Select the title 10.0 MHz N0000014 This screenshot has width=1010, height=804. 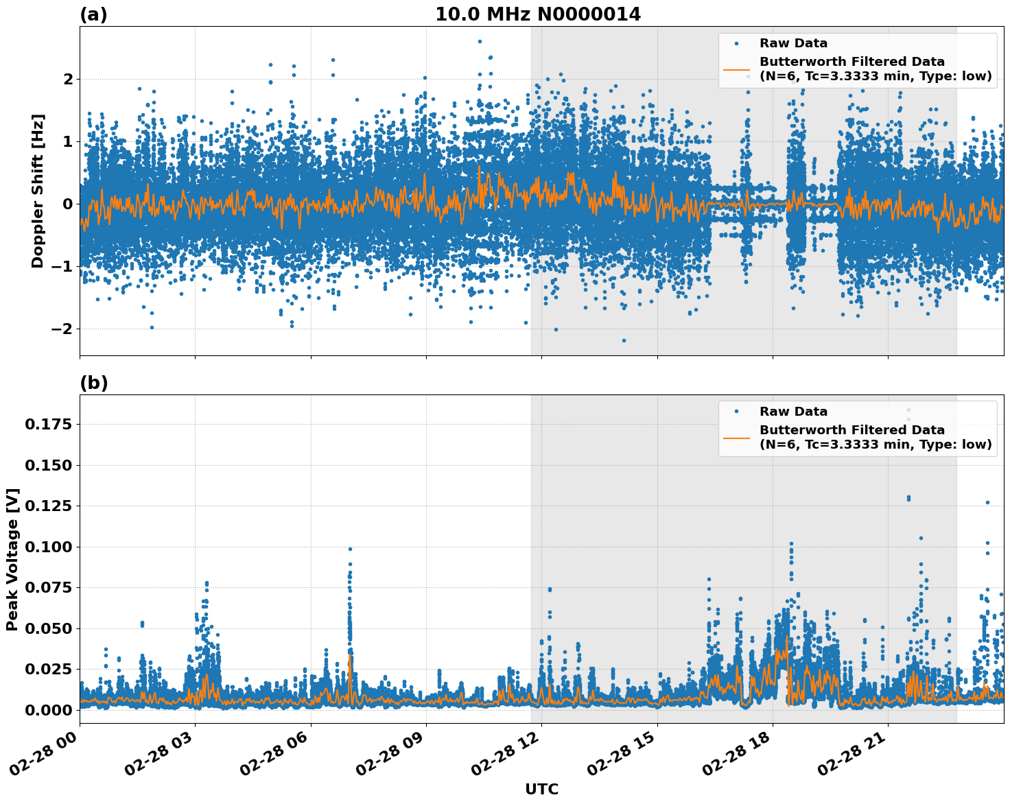[x=539, y=12]
